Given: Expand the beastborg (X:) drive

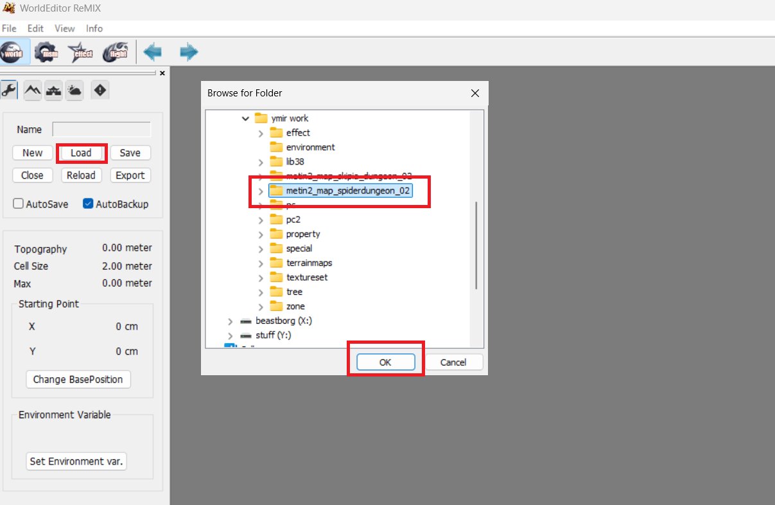Looking at the screenshot, I should coord(231,321).
